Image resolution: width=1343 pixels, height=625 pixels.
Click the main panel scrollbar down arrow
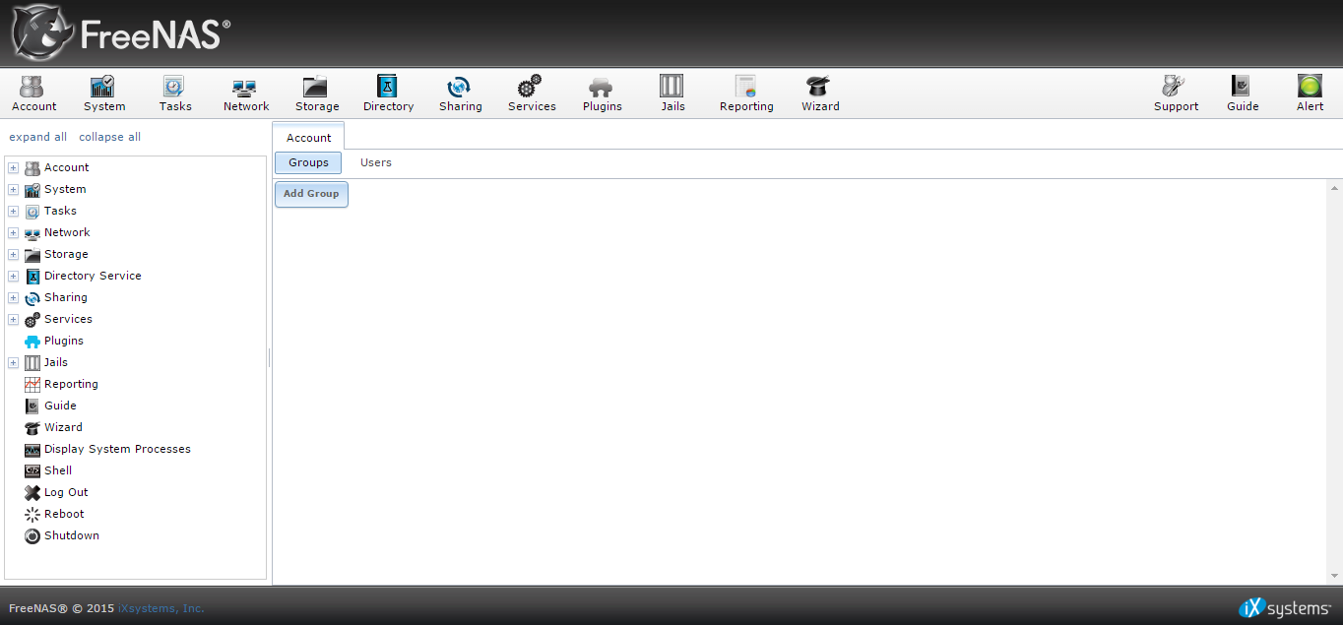(1334, 577)
